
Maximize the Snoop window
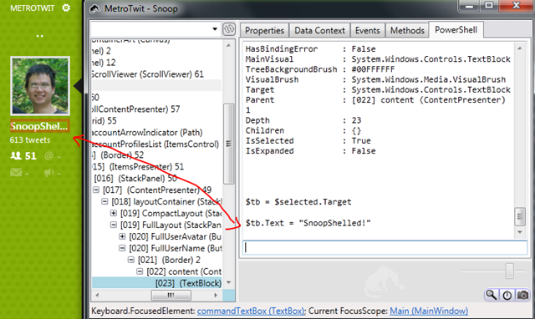point(489,6)
